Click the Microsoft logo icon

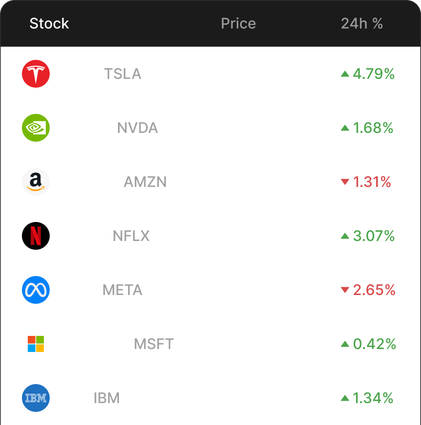[x=36, y=344]
